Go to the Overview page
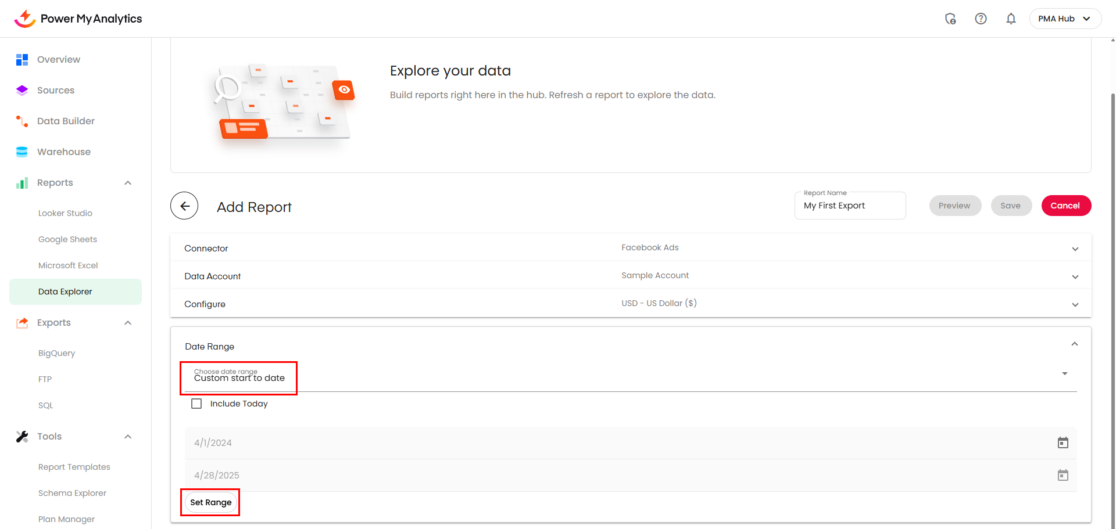This screenshot has width=1116, height=529. [x=58, y=60]
